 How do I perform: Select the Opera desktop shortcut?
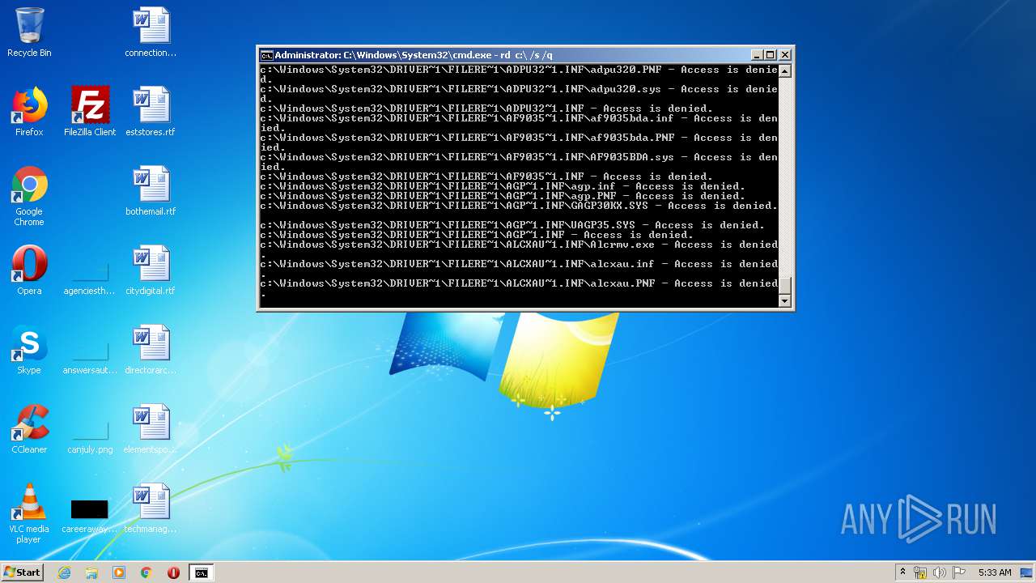click(x=29, y=270)
